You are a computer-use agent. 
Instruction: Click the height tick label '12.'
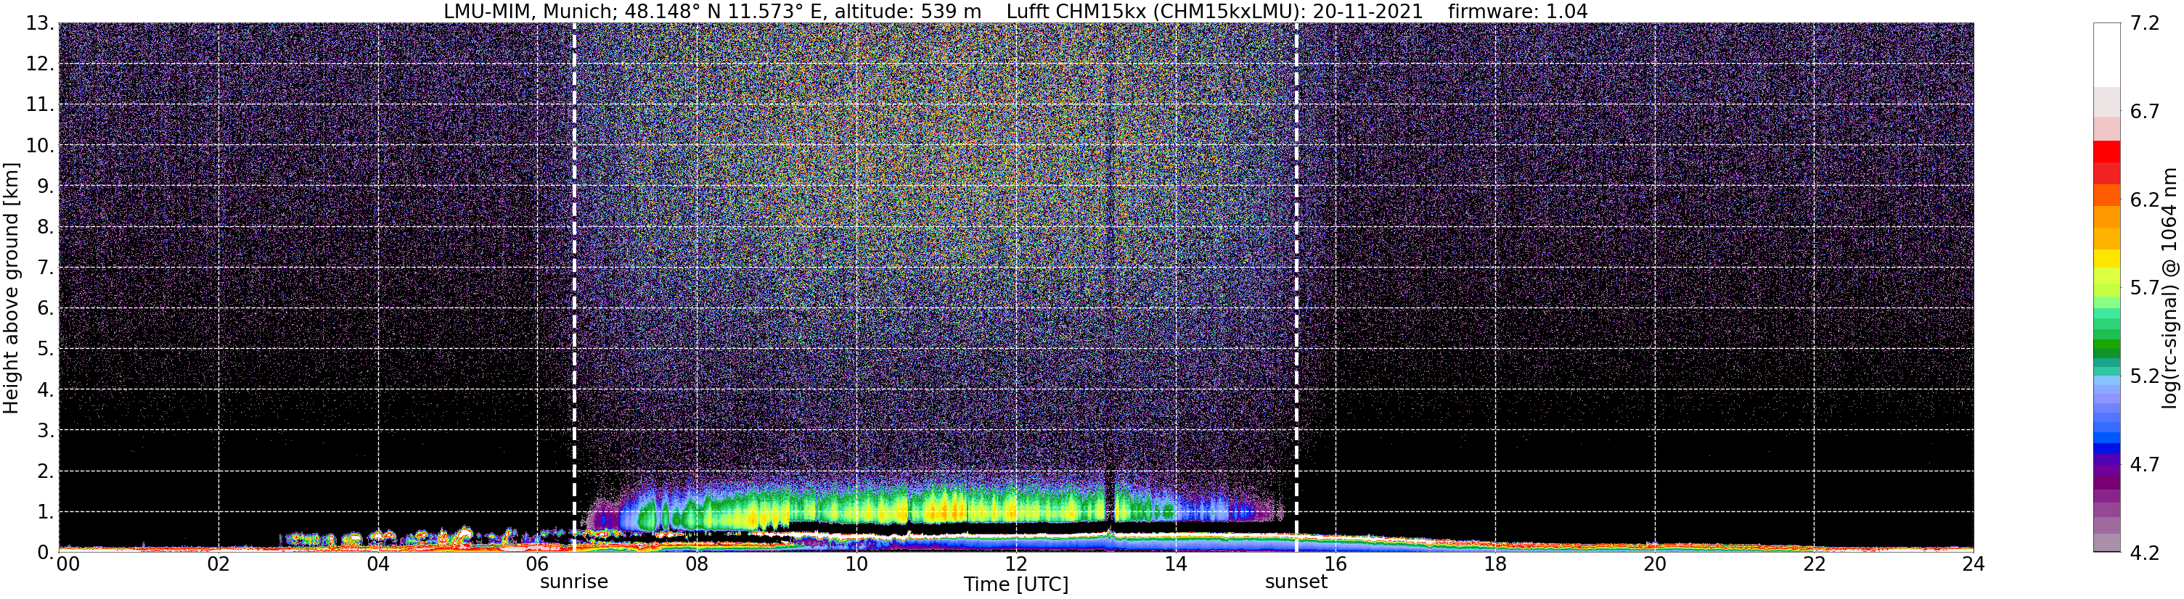(x=40, y=65)
